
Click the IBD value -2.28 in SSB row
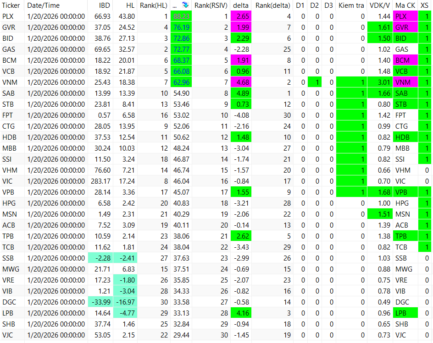pos(100,258)
